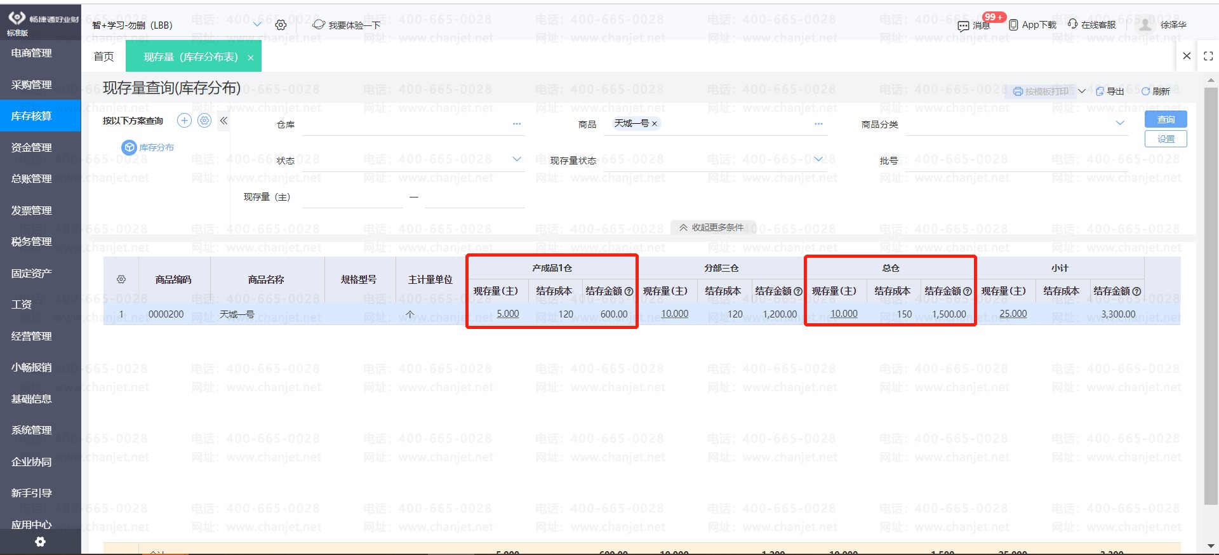This screenshot has width=1219, height=555.
Task: Open the 现存量状态 dropdown
Action: tap(818, 159)
